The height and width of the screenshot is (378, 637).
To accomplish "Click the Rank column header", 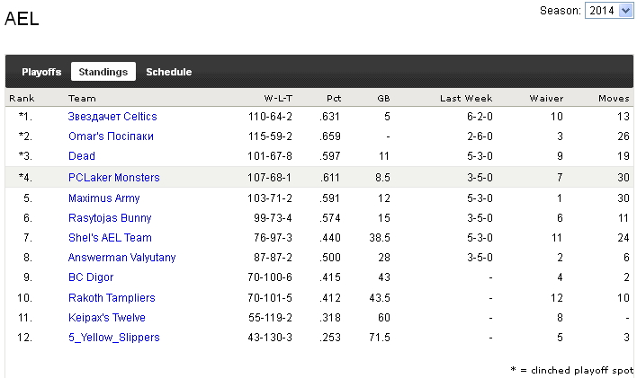I will coord(21,98).
